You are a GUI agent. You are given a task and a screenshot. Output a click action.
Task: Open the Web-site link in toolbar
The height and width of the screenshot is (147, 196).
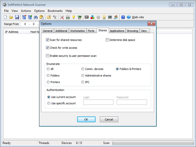click(138, 17)
